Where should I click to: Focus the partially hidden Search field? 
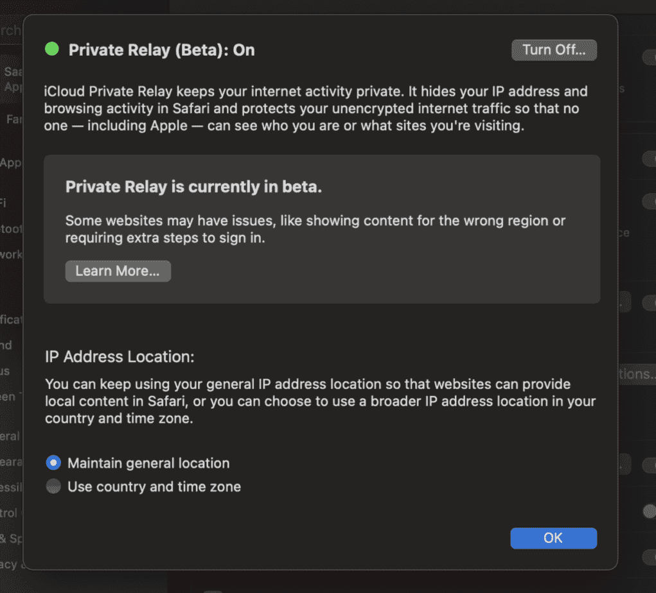[10, 31]
